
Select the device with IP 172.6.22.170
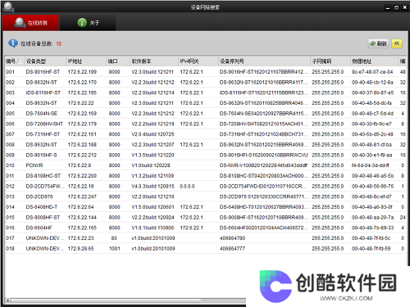[x=82, y=82]
